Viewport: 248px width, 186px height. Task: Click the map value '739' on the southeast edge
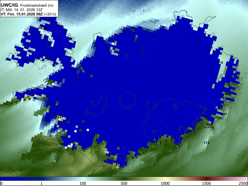coord(204,118)
